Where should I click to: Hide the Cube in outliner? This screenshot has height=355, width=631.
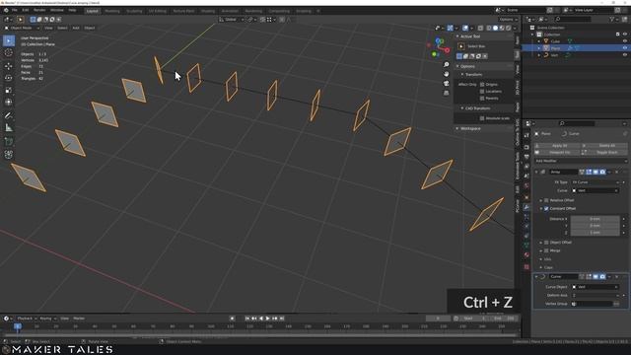click(624, 41)
